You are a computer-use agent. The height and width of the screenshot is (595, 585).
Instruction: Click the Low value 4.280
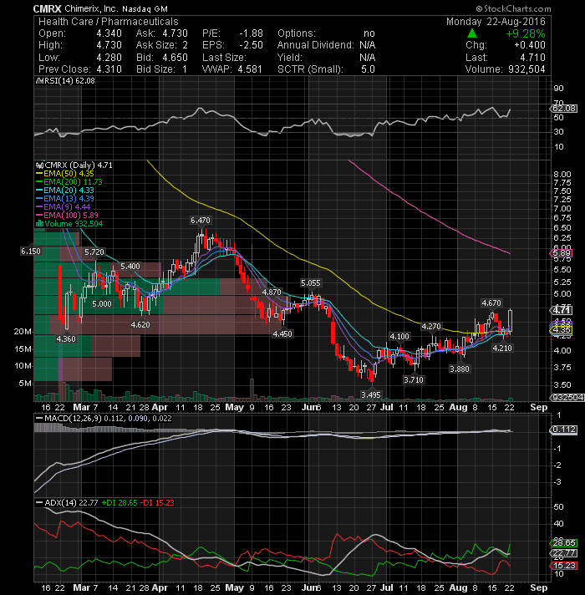[109, 58]
